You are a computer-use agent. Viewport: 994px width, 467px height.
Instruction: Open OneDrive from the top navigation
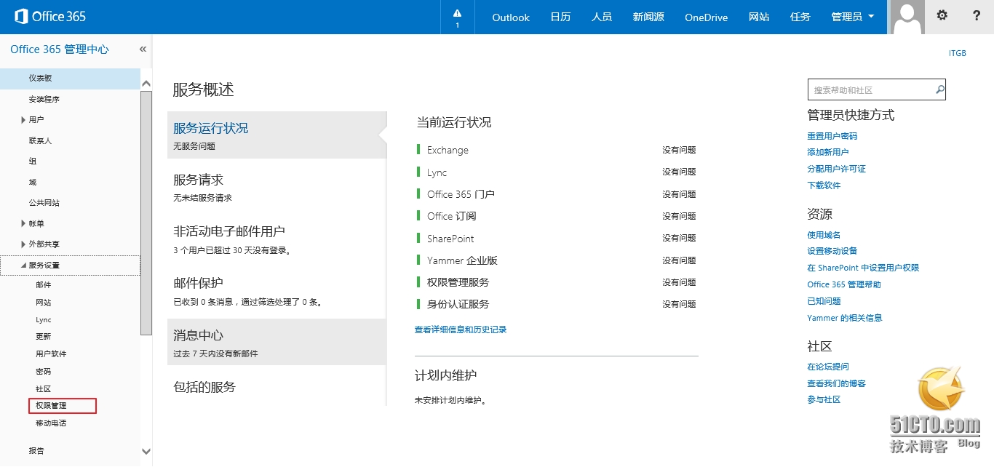(x=706, y=17)
